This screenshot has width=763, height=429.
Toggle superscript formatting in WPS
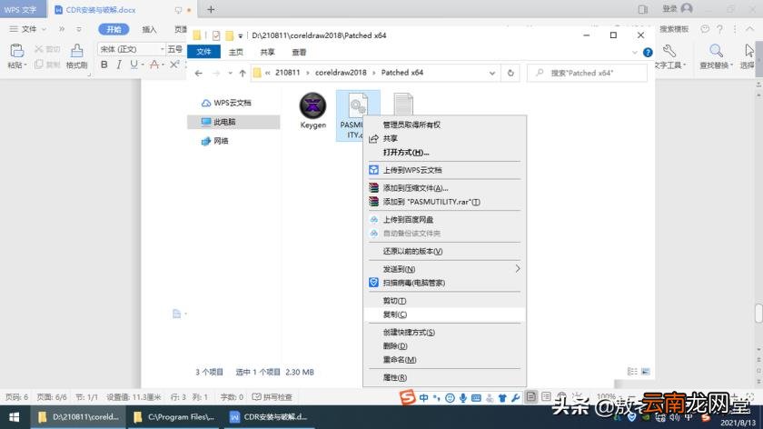pyautogui.click(x=174, y=65)
